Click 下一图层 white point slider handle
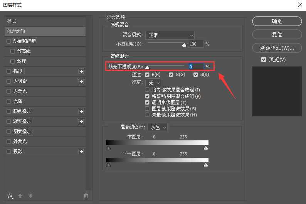The width and height of the screenshot is (306, 204). [x=206, y=165]
